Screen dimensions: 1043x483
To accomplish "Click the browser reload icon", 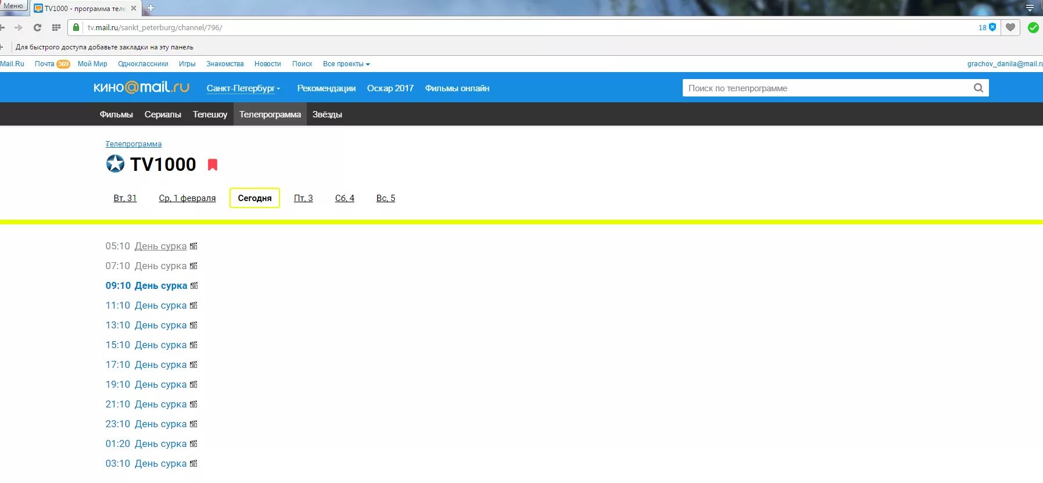I will pyautogui.click(x=37, y=27).
